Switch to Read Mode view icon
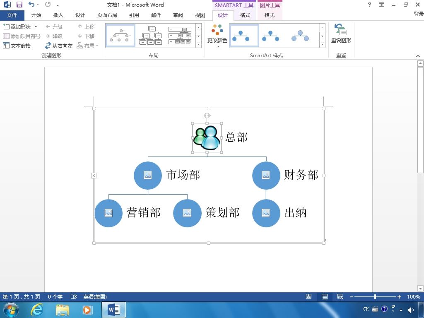 (308, 296)
